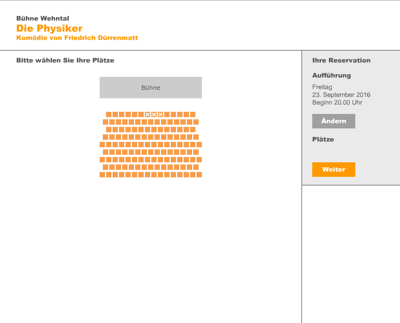Screen dimensions: 400x323
Task: Pick the rightmost seat in the back row
Action: click(x=199, y=175)
